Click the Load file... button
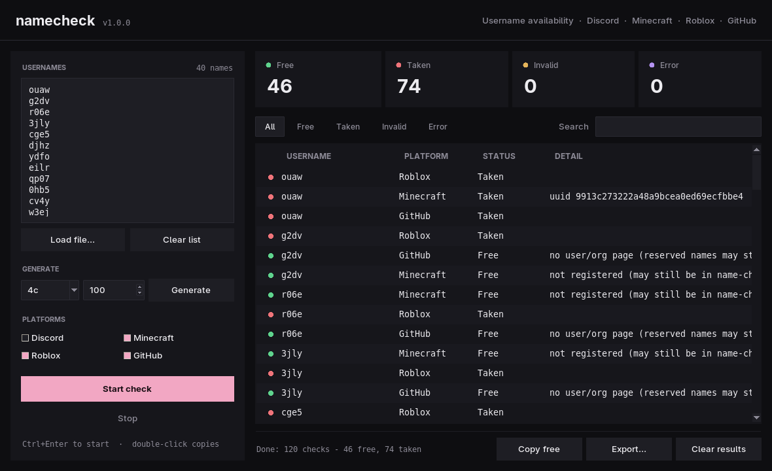Viewport: 772px width, 471px height. click(x=73, y=239)
